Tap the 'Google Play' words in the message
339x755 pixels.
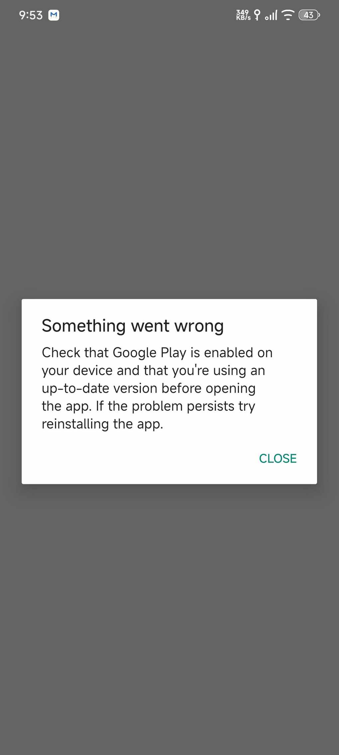click(150, 353)
